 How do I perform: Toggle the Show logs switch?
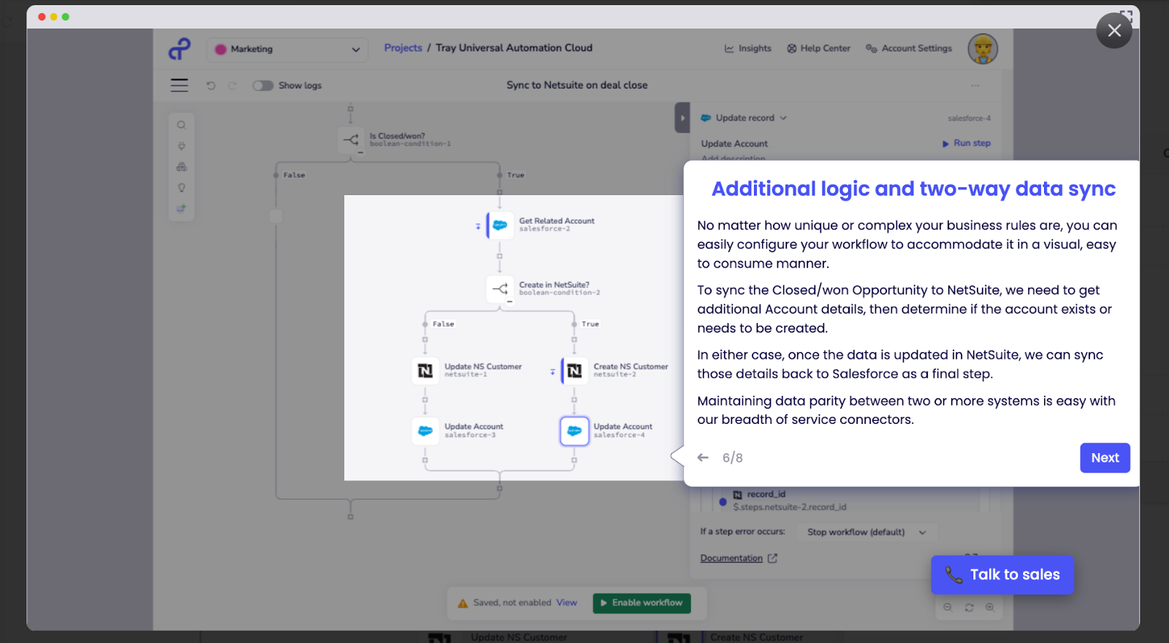click(262, 85)
